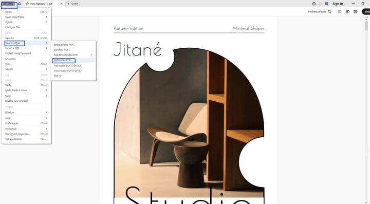370x204 pixels.
Task: Go to the Home icon
Action: click(20, 4)
